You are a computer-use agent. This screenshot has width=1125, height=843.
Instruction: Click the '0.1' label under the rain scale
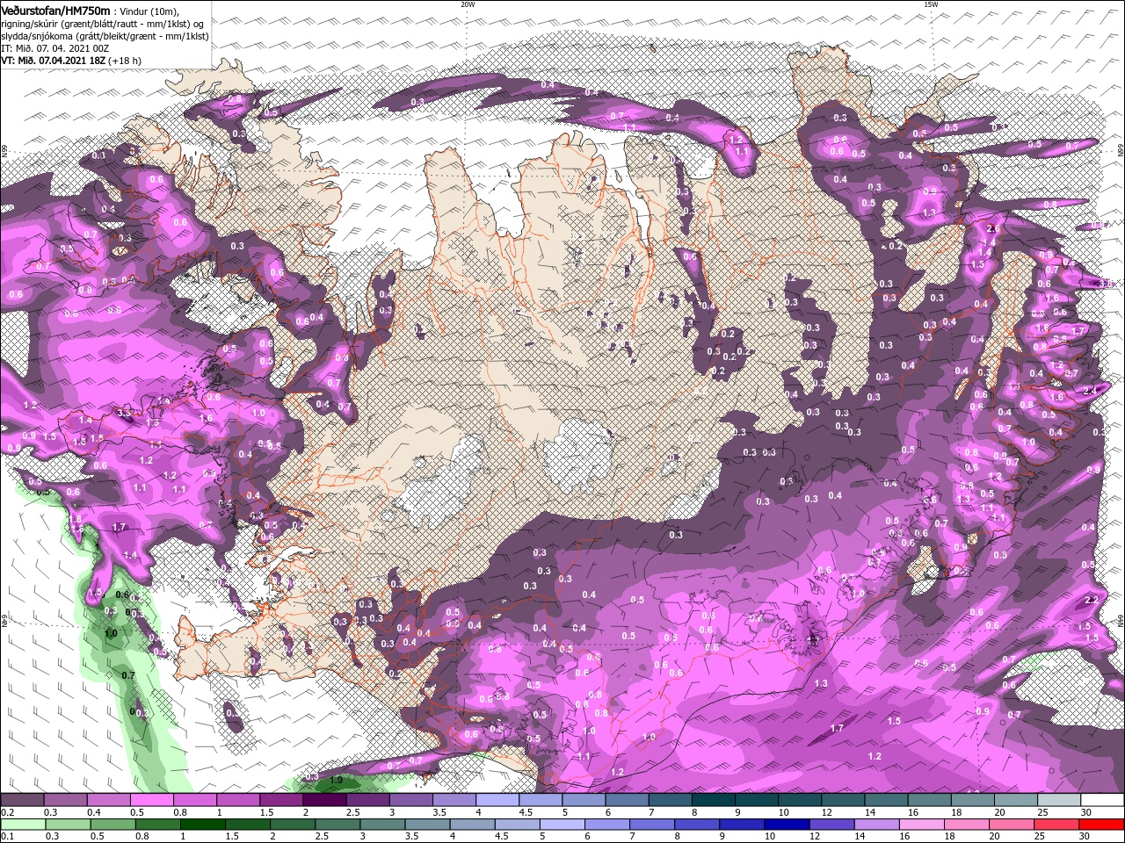[7, 837]
